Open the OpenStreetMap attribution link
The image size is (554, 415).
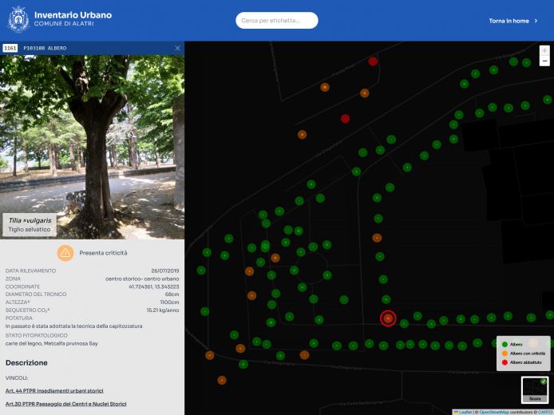pyautogui.click(x=494, y=412)
